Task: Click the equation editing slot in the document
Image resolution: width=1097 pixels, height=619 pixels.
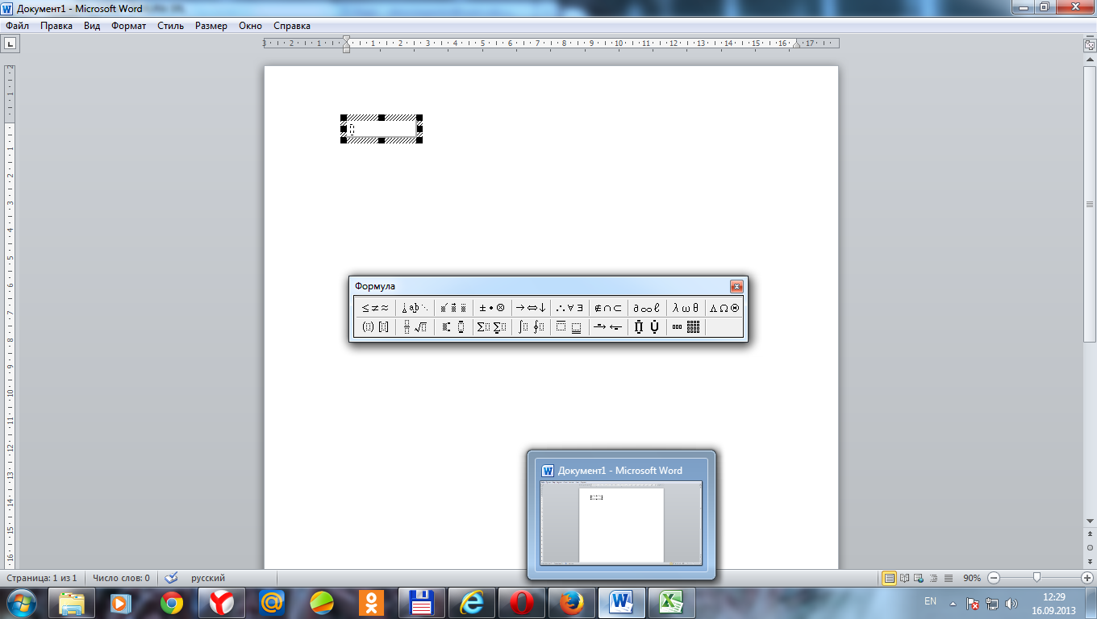Action: pyautogui.click(x=352, y=129)
